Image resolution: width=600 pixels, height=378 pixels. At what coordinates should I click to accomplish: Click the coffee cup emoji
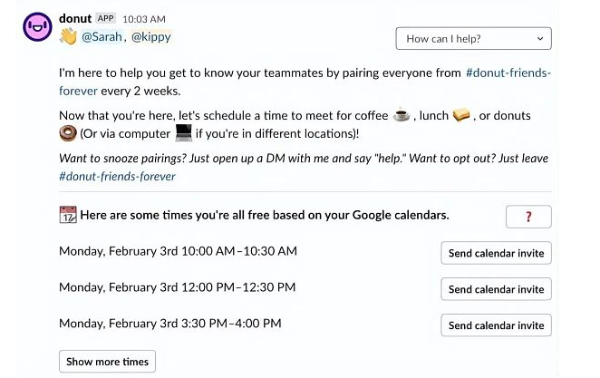[402, 115]
